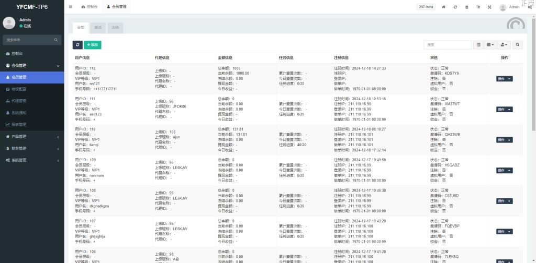The width and height of the screenshot is (536, 263).
Task: Expand the 财务管理 sidebar menu
Action: click(31, 148)
